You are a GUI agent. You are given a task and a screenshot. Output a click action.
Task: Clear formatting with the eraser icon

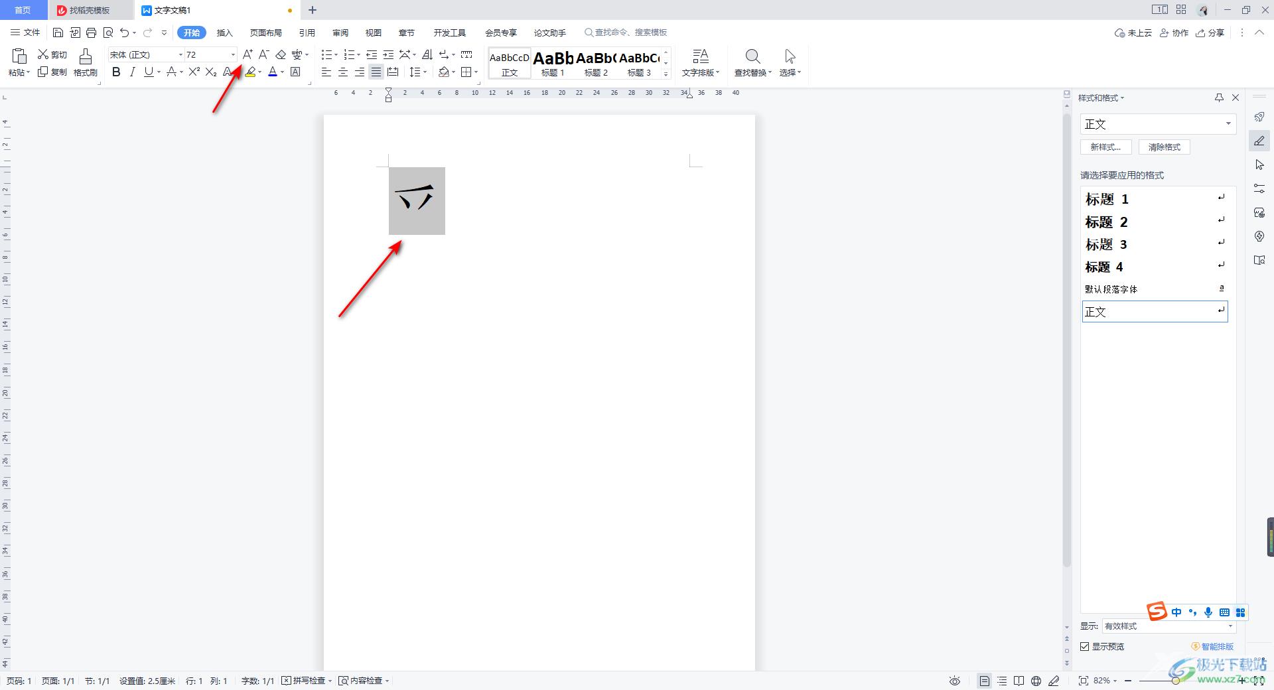pyautogui.click(x=281, y=54)
